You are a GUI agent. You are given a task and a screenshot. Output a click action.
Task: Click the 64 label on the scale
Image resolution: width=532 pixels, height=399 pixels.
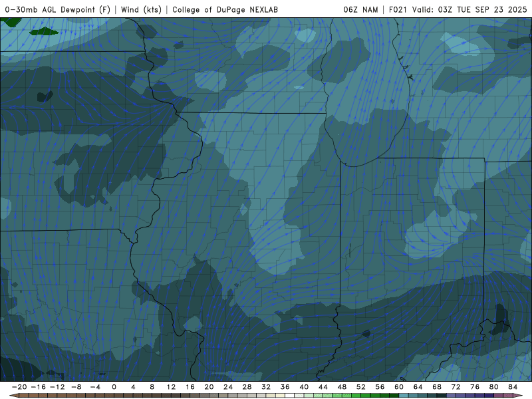(418, 387)
